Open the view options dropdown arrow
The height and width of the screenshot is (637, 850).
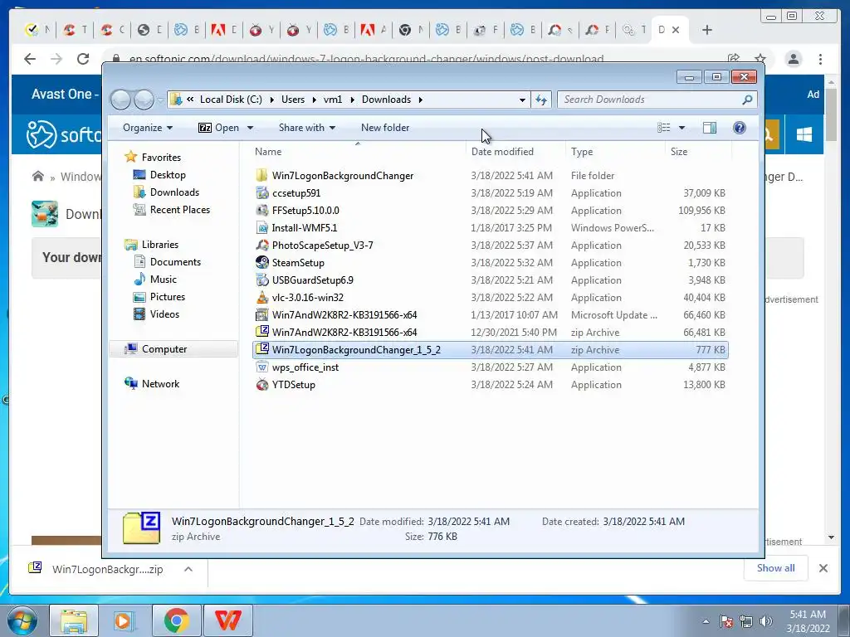tap(681, 128)
